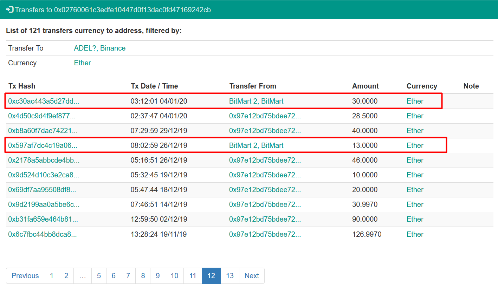This screenshot has width=498, height=294.
Task: Jump to pagination page 10
Action: [x=174, y=276]
